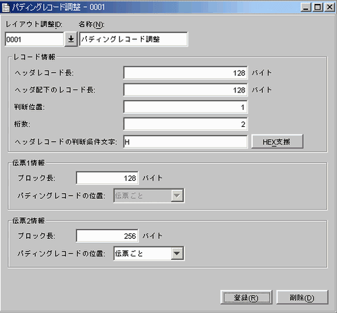Click the 伝票1情報 group label
This screenshot has width=337, height=313.
[x=28, y=163]
